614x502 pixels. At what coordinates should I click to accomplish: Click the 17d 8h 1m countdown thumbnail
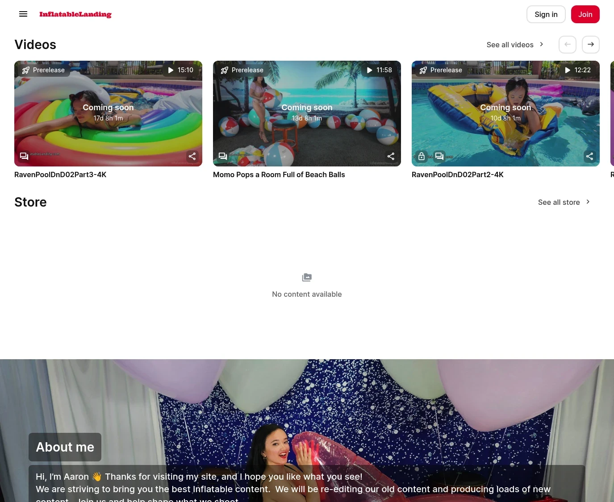[x=108, y=113]
